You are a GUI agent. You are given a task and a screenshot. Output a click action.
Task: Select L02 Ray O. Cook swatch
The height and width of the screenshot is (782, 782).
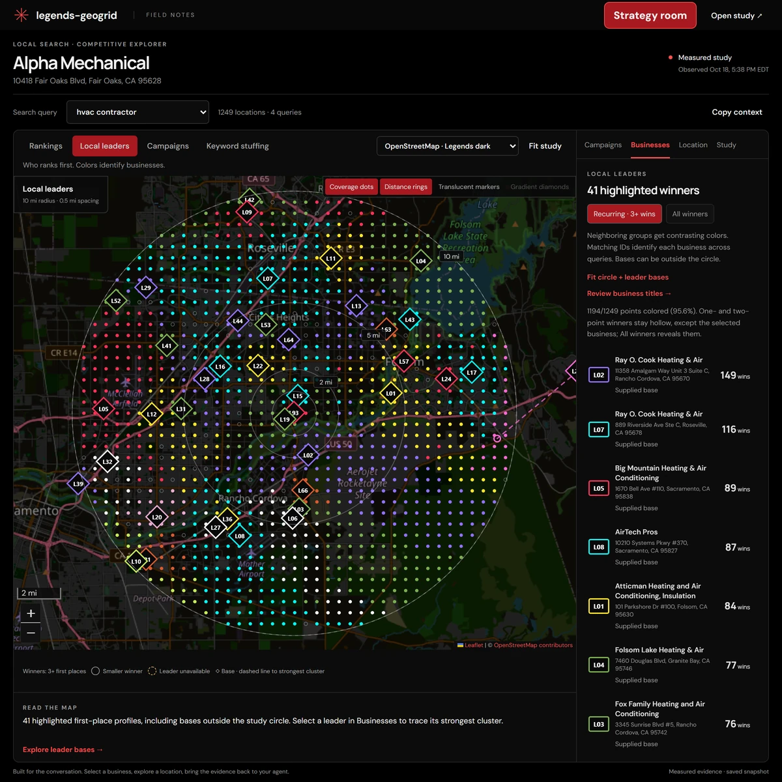(599, 375)
